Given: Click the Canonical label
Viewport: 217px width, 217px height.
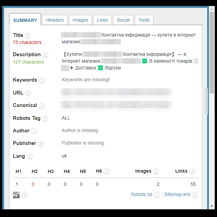Looking at the screenshot, I should 25,105.
